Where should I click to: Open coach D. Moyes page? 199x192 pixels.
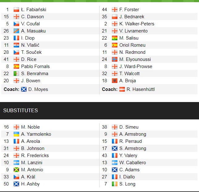[38, 89]
